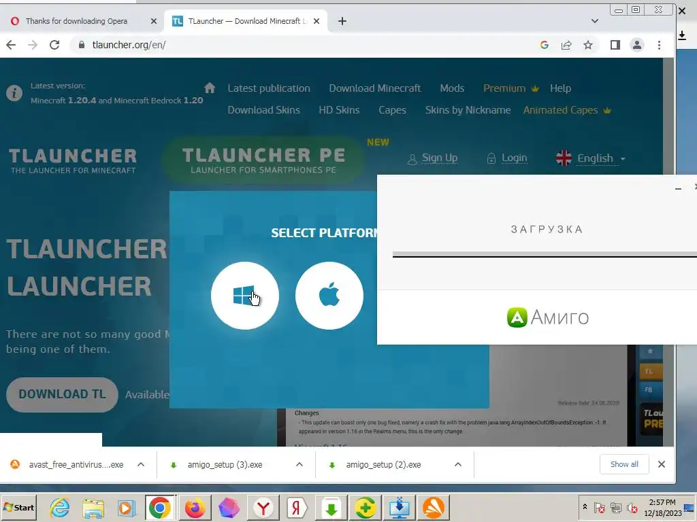Open the English language dropdown
This screenshot has width=697, height=522.
591,158
